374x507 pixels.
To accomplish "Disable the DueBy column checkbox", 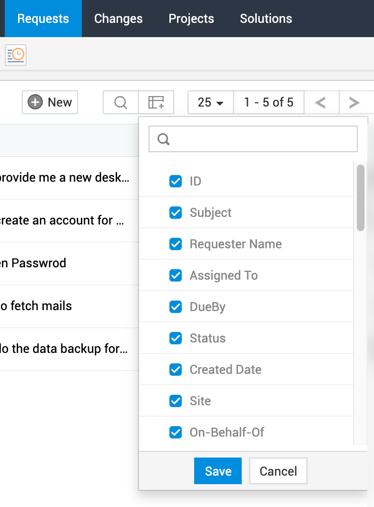I will [176, 307].
